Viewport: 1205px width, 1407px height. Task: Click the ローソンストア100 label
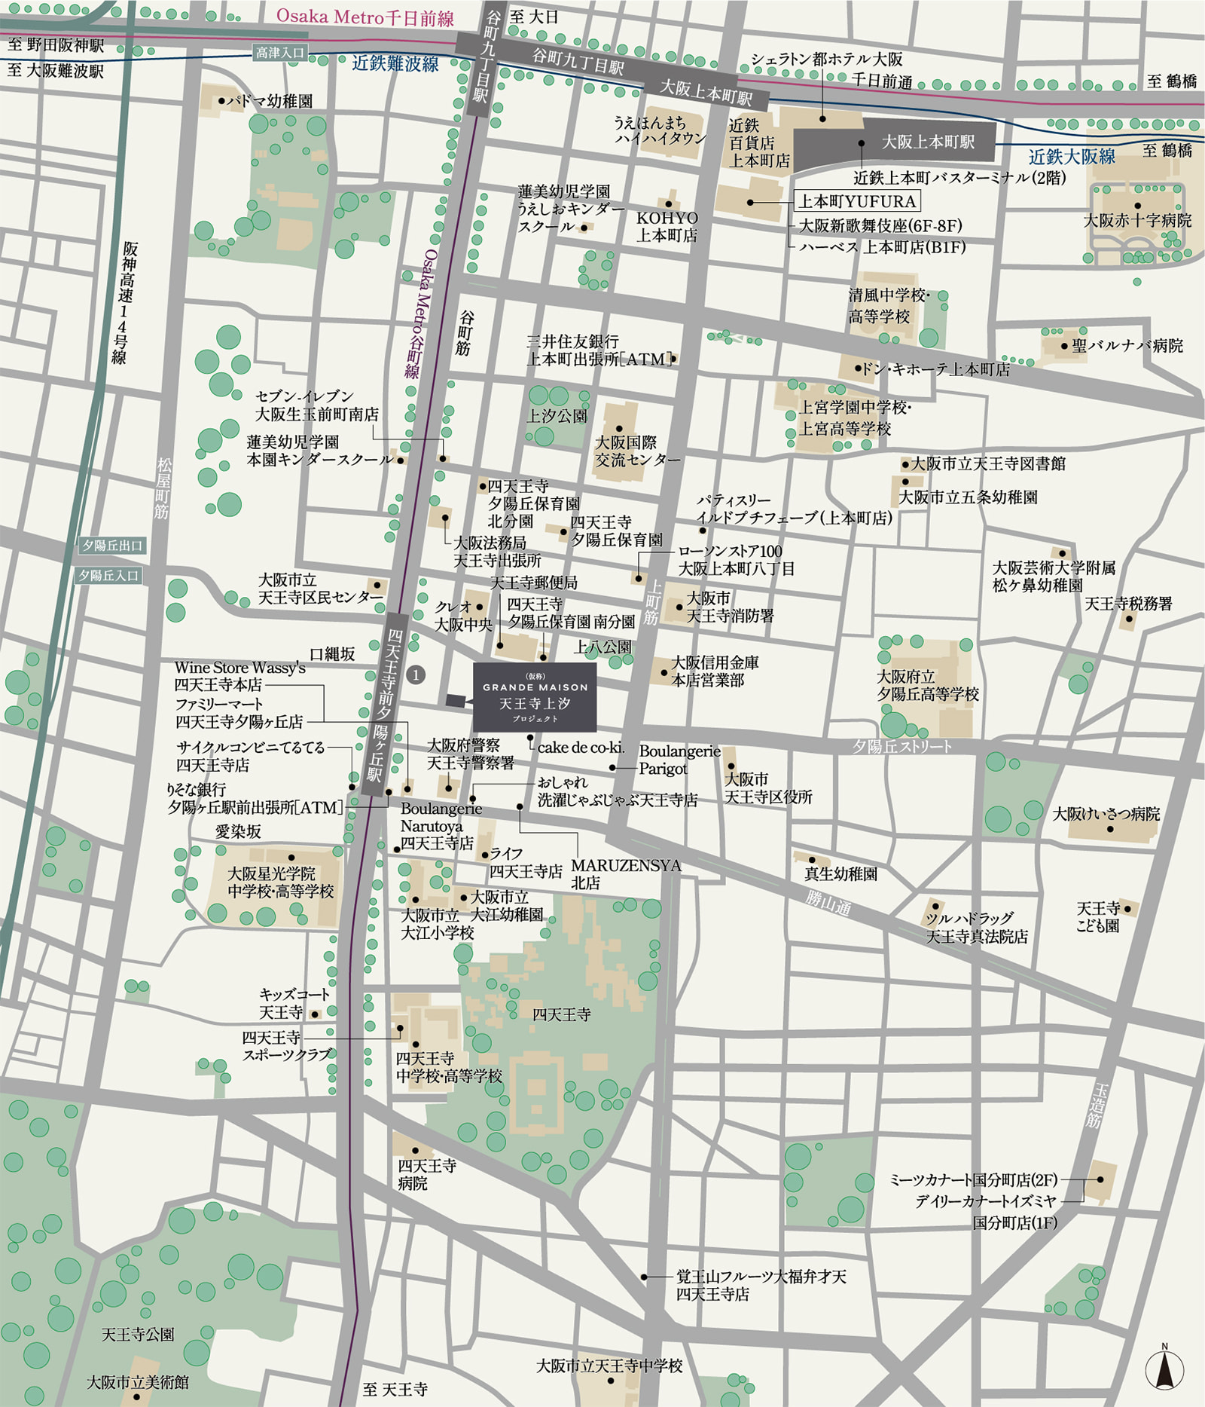click(731, 551)
